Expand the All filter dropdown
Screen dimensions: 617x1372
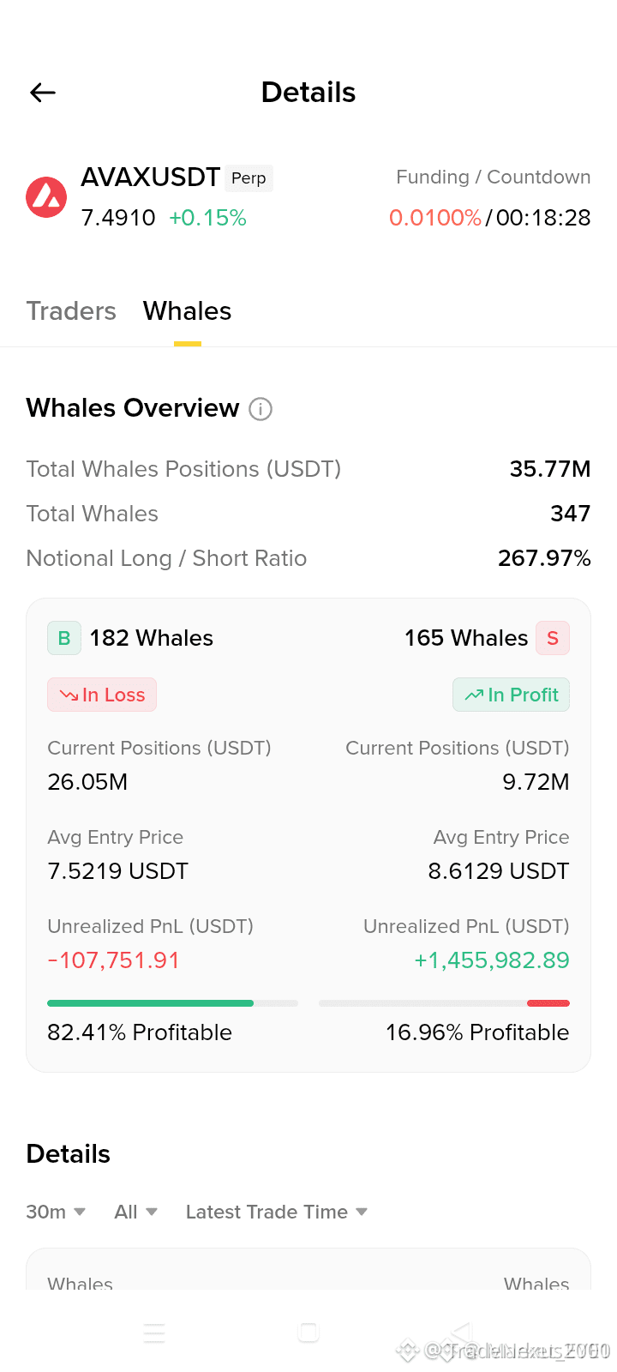coord(136,1212)
